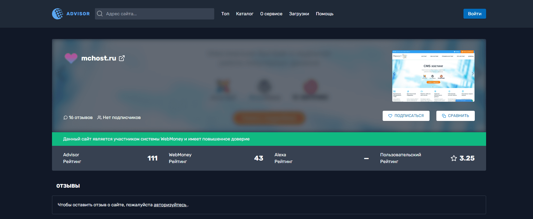Click the heart icon in the Подписаться button
This screenshot has width=533, height=219.
click(390, 116)
